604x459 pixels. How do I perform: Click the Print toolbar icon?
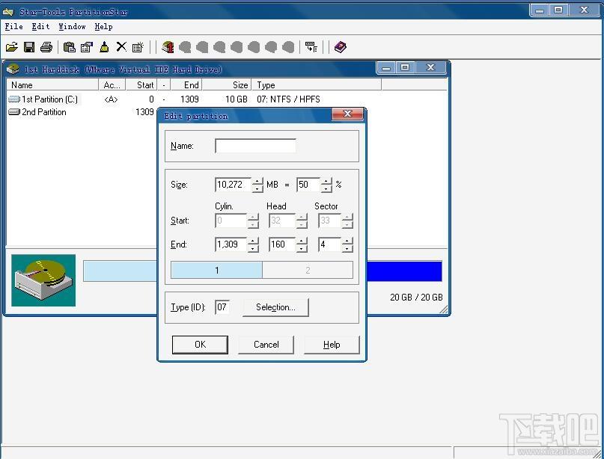(x=46, y=47)
